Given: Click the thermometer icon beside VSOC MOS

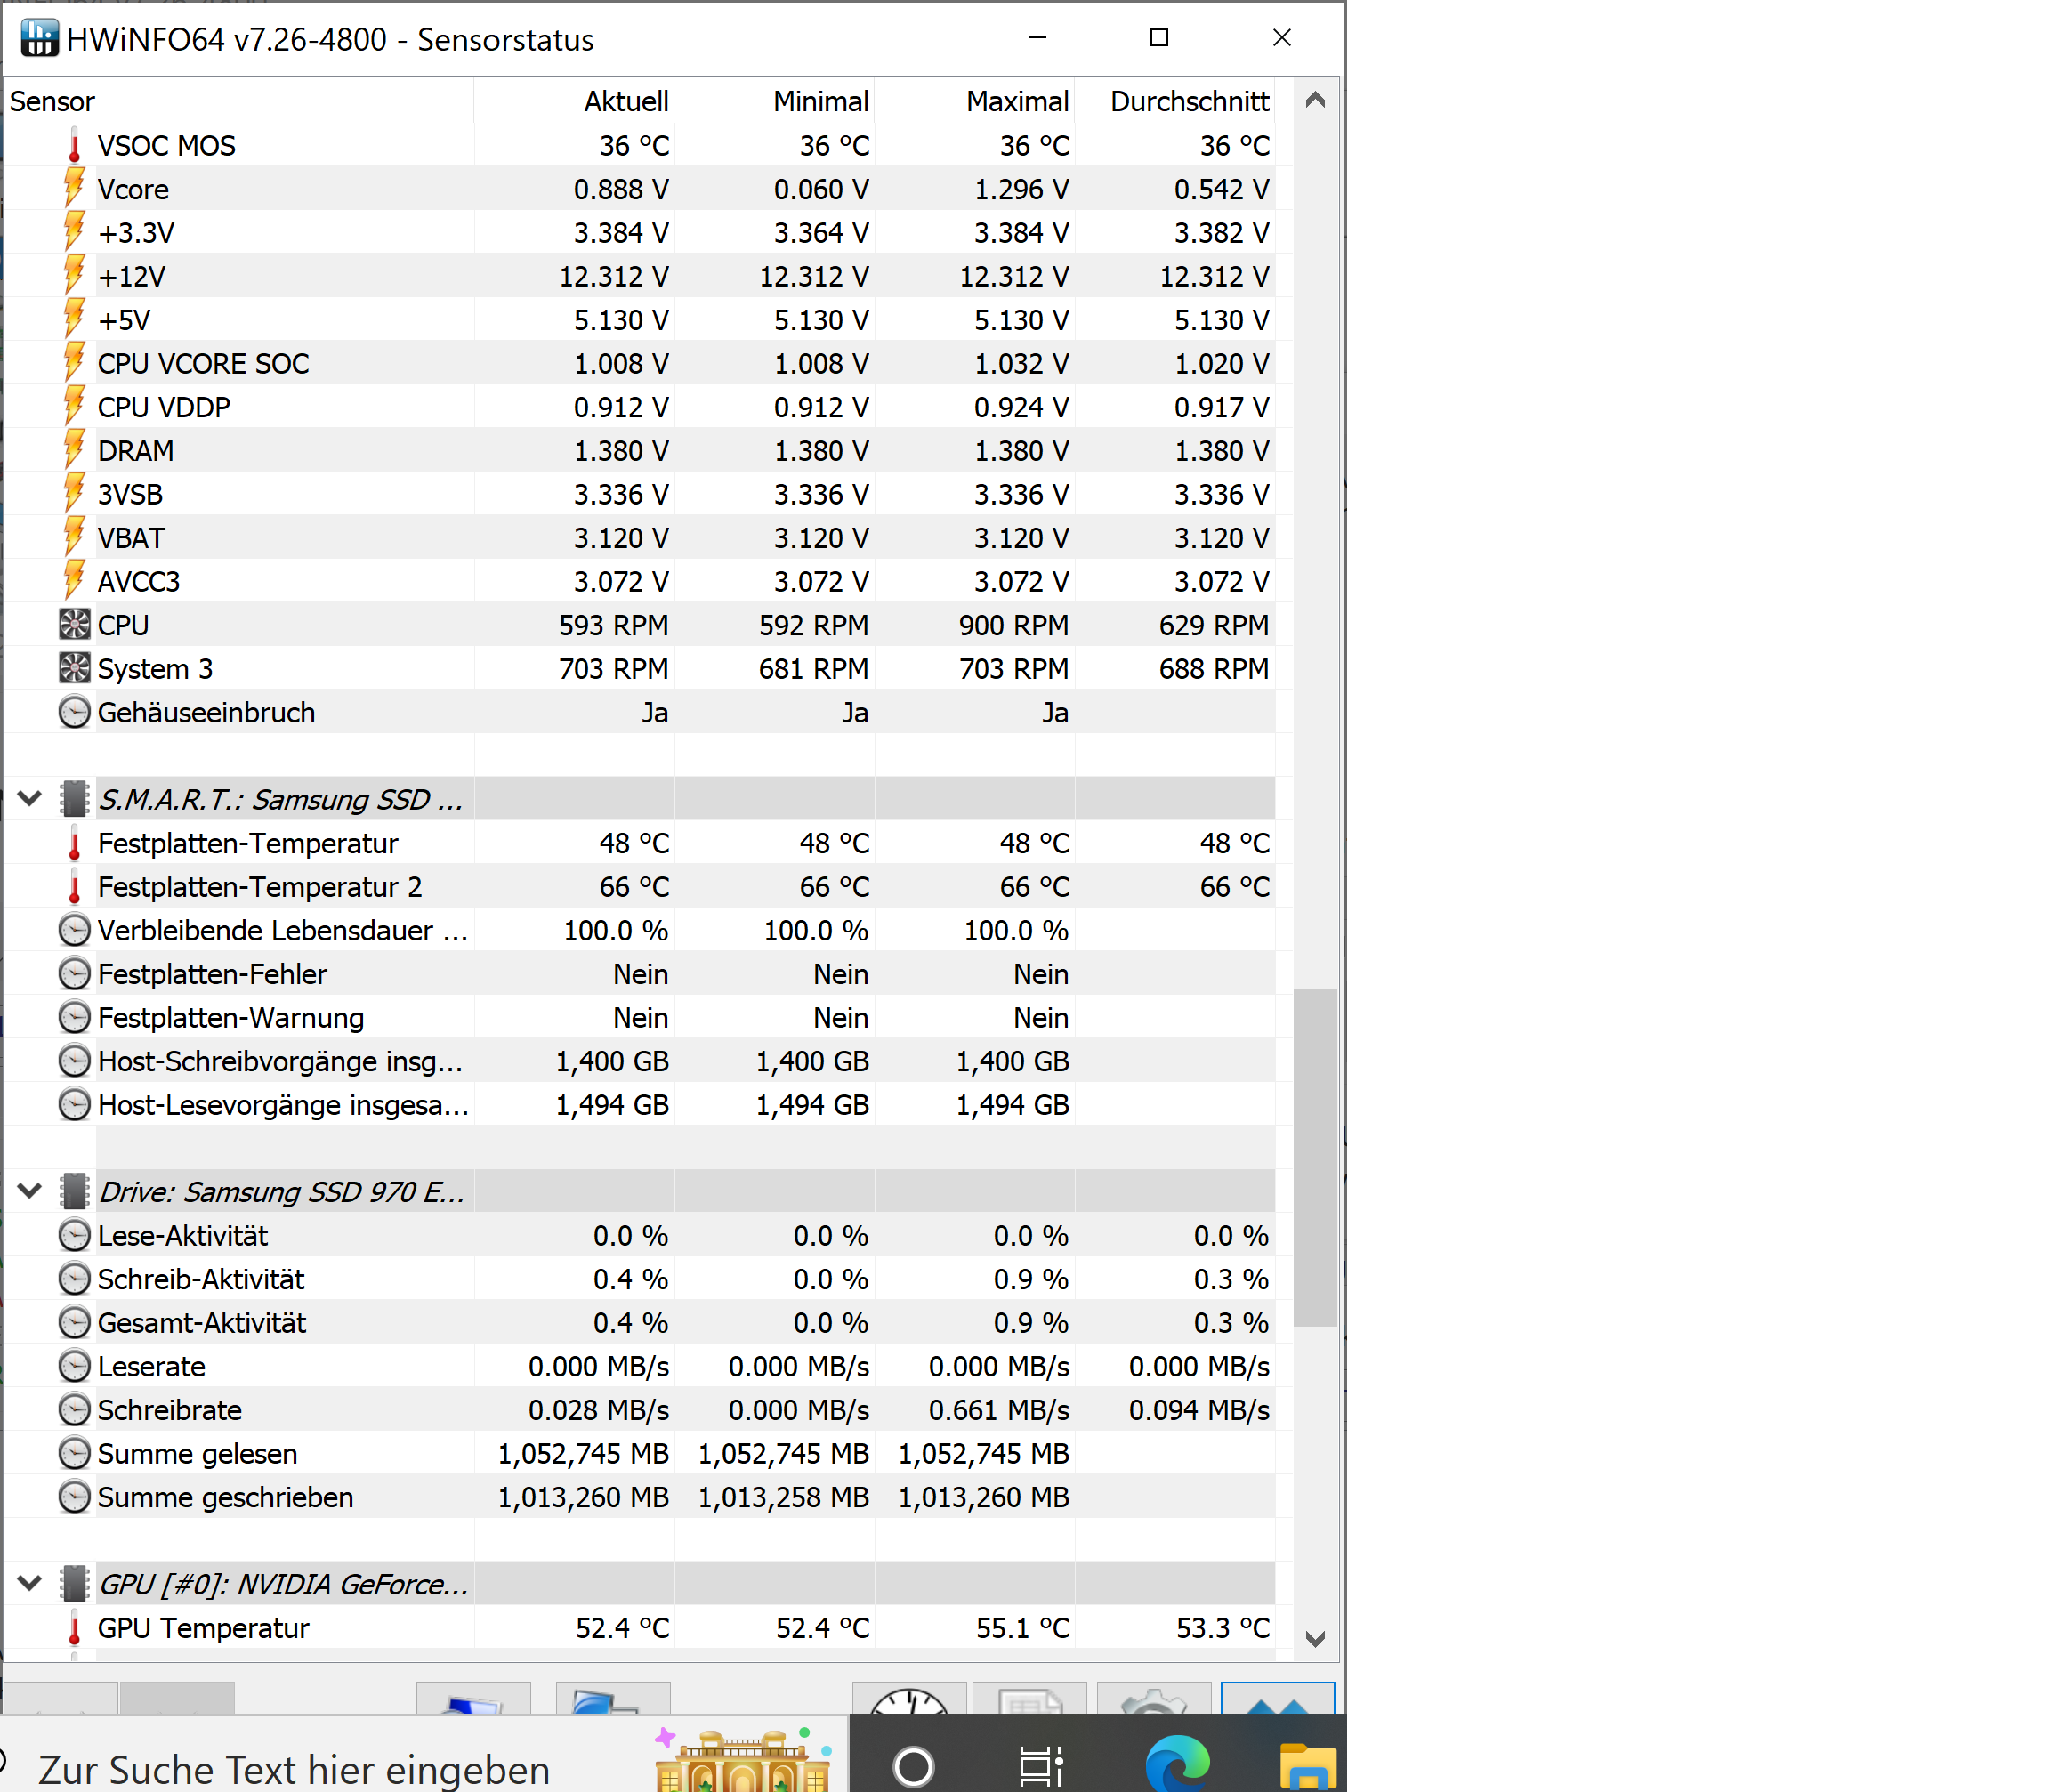Looking at the screenshot, I should coord(74,146).
